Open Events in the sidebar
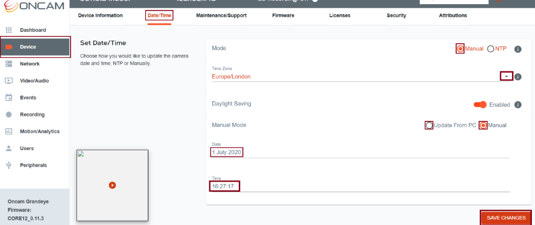535x225 pixels. coord(35,97)
